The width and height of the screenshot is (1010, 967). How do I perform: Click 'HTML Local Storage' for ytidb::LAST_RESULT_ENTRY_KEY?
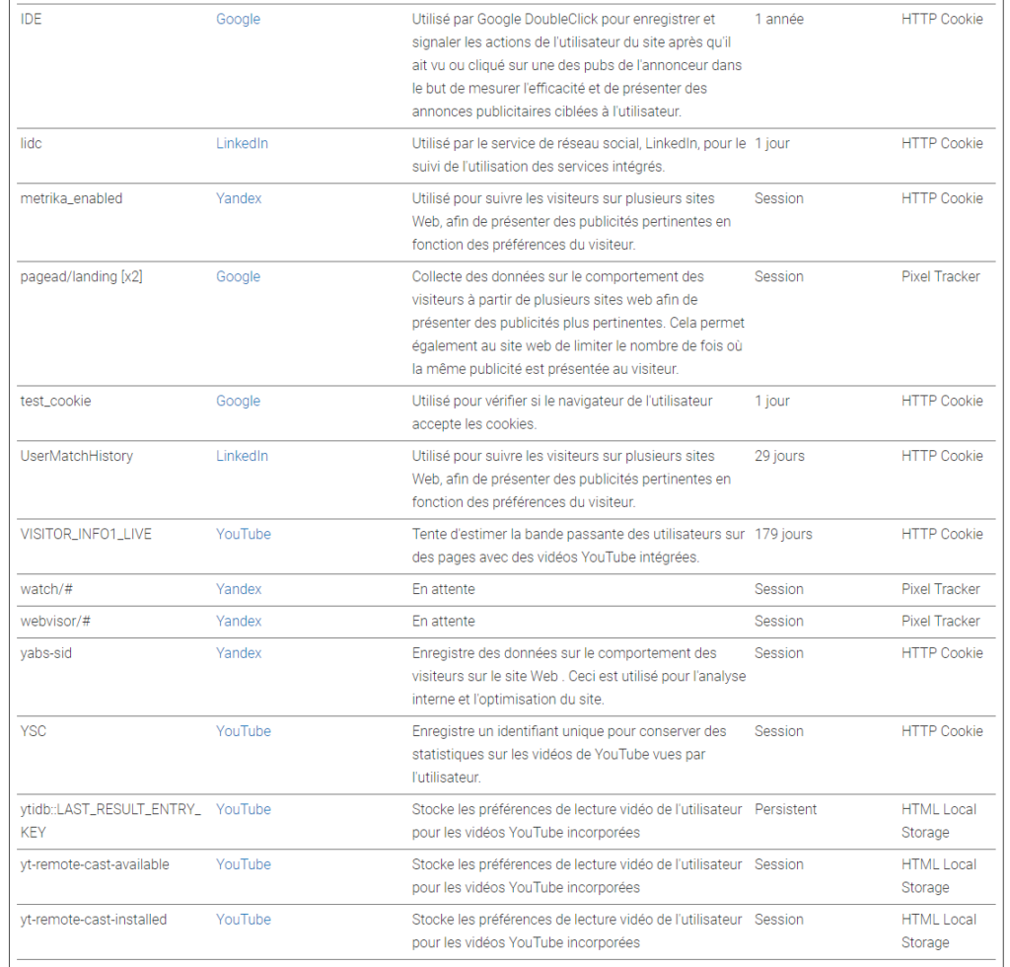click(x=939, y=821)
